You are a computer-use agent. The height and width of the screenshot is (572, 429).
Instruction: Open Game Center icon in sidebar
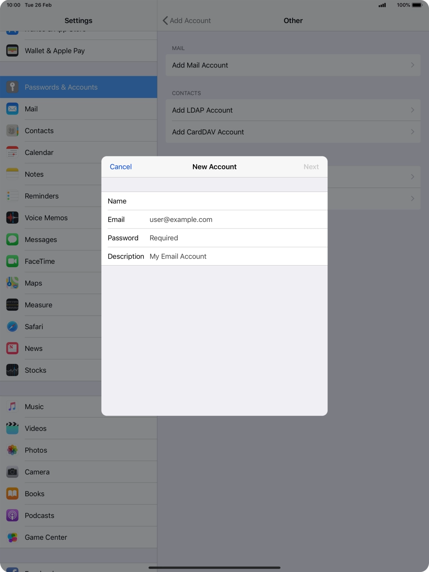tap(12, 537)
